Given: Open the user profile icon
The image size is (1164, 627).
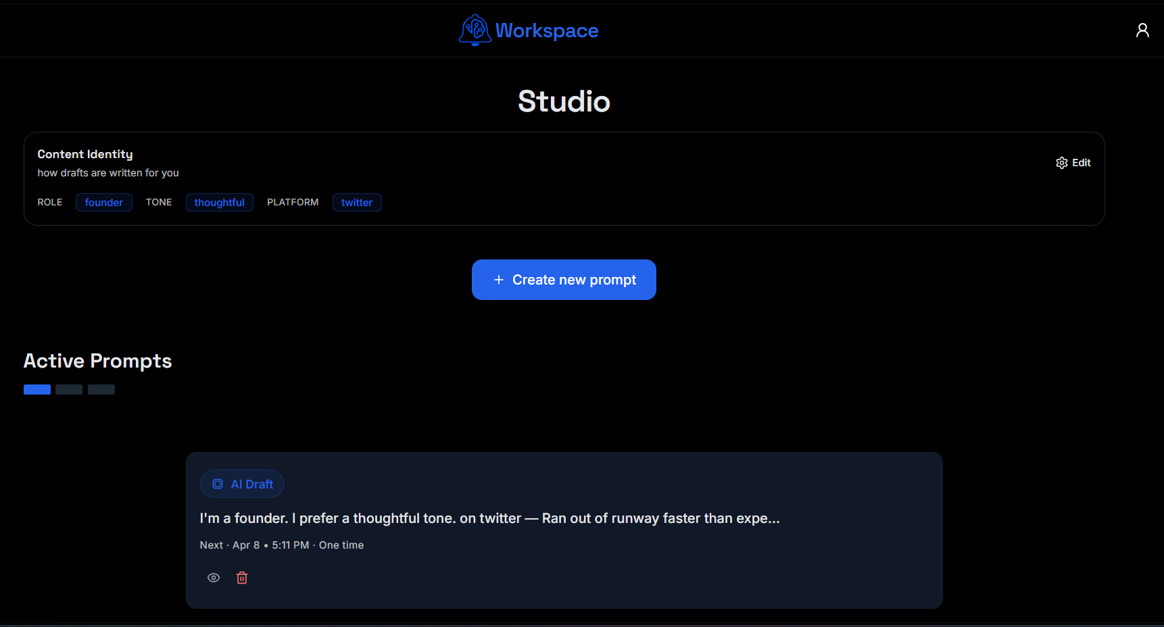Looking at the screenshot, I should pyautogui.click(x=1142, y=30).
